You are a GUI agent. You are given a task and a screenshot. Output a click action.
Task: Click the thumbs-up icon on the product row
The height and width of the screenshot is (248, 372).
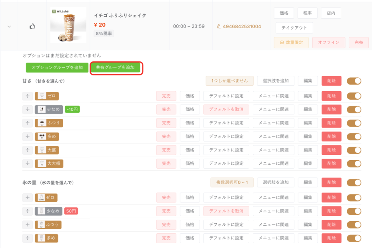[x=32, y=26]
